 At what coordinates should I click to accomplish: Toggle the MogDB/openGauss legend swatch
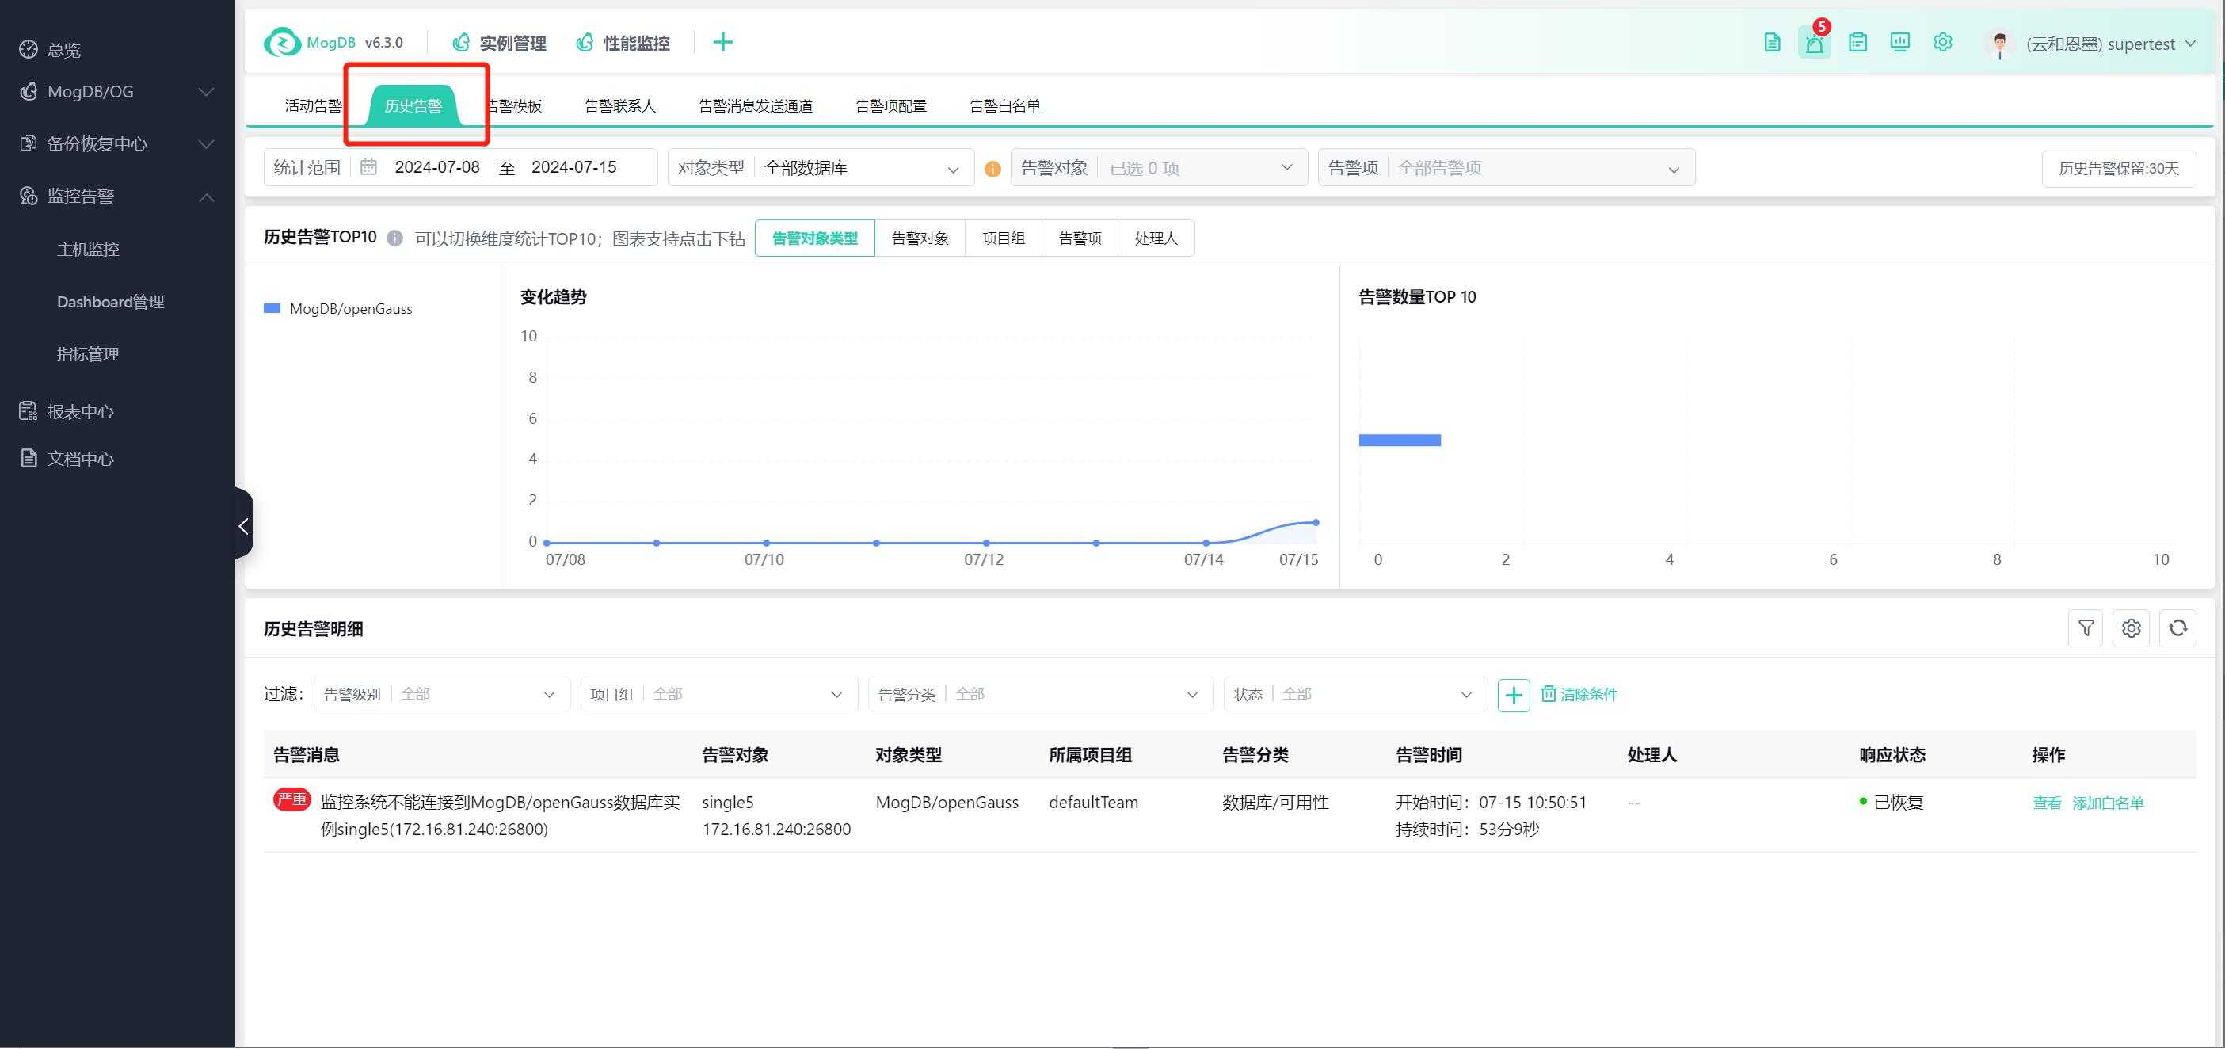click(271, 308)
